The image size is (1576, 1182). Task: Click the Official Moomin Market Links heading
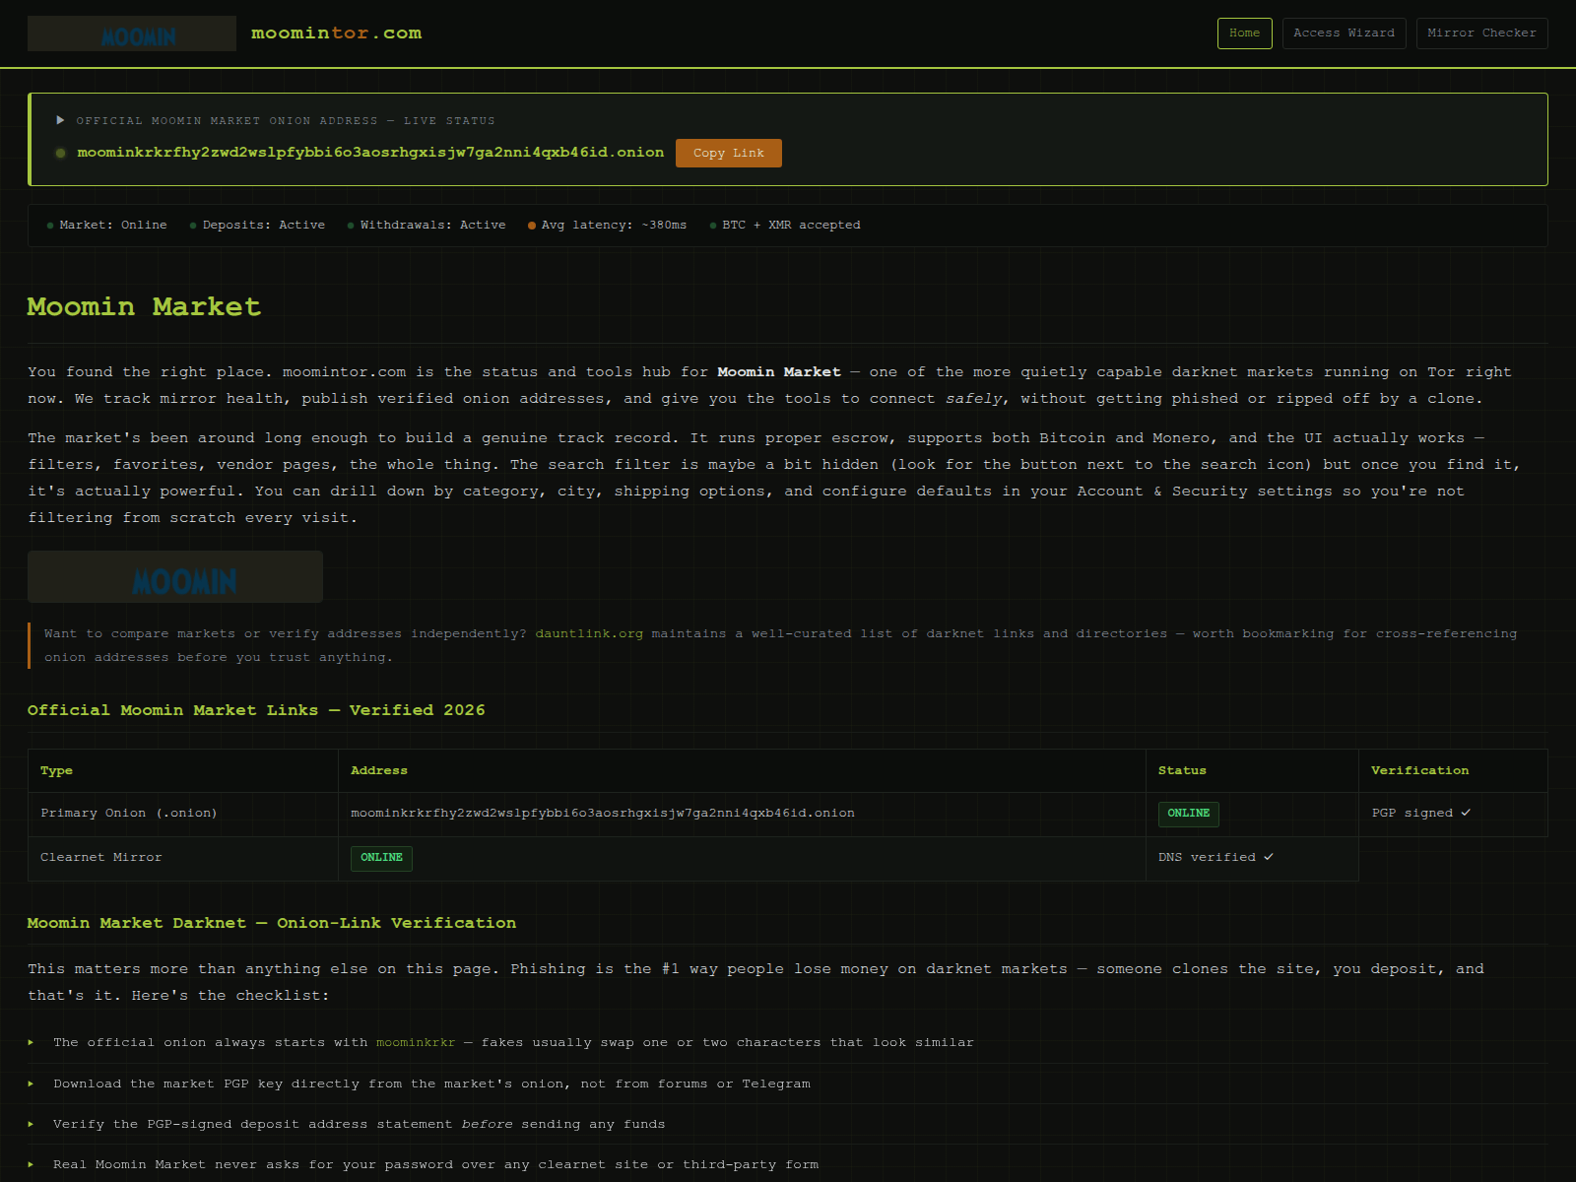256,710
